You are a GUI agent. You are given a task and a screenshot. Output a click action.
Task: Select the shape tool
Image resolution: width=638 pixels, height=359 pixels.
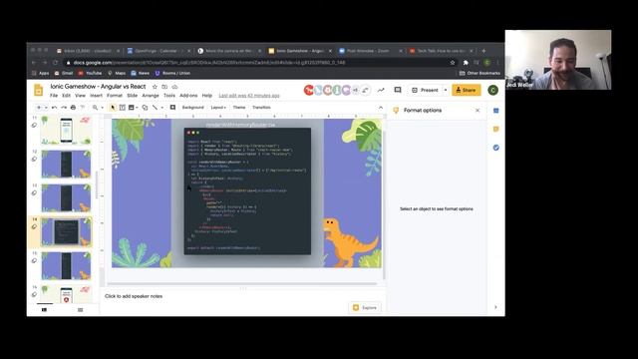(x=145, y=108)
